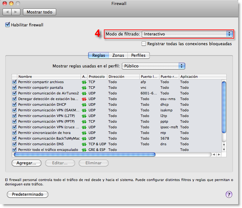This screenshot has height=208, width=242.
Task: Uncheck the Permitir compartir pantalla rule
Action: tap(14, 88)
